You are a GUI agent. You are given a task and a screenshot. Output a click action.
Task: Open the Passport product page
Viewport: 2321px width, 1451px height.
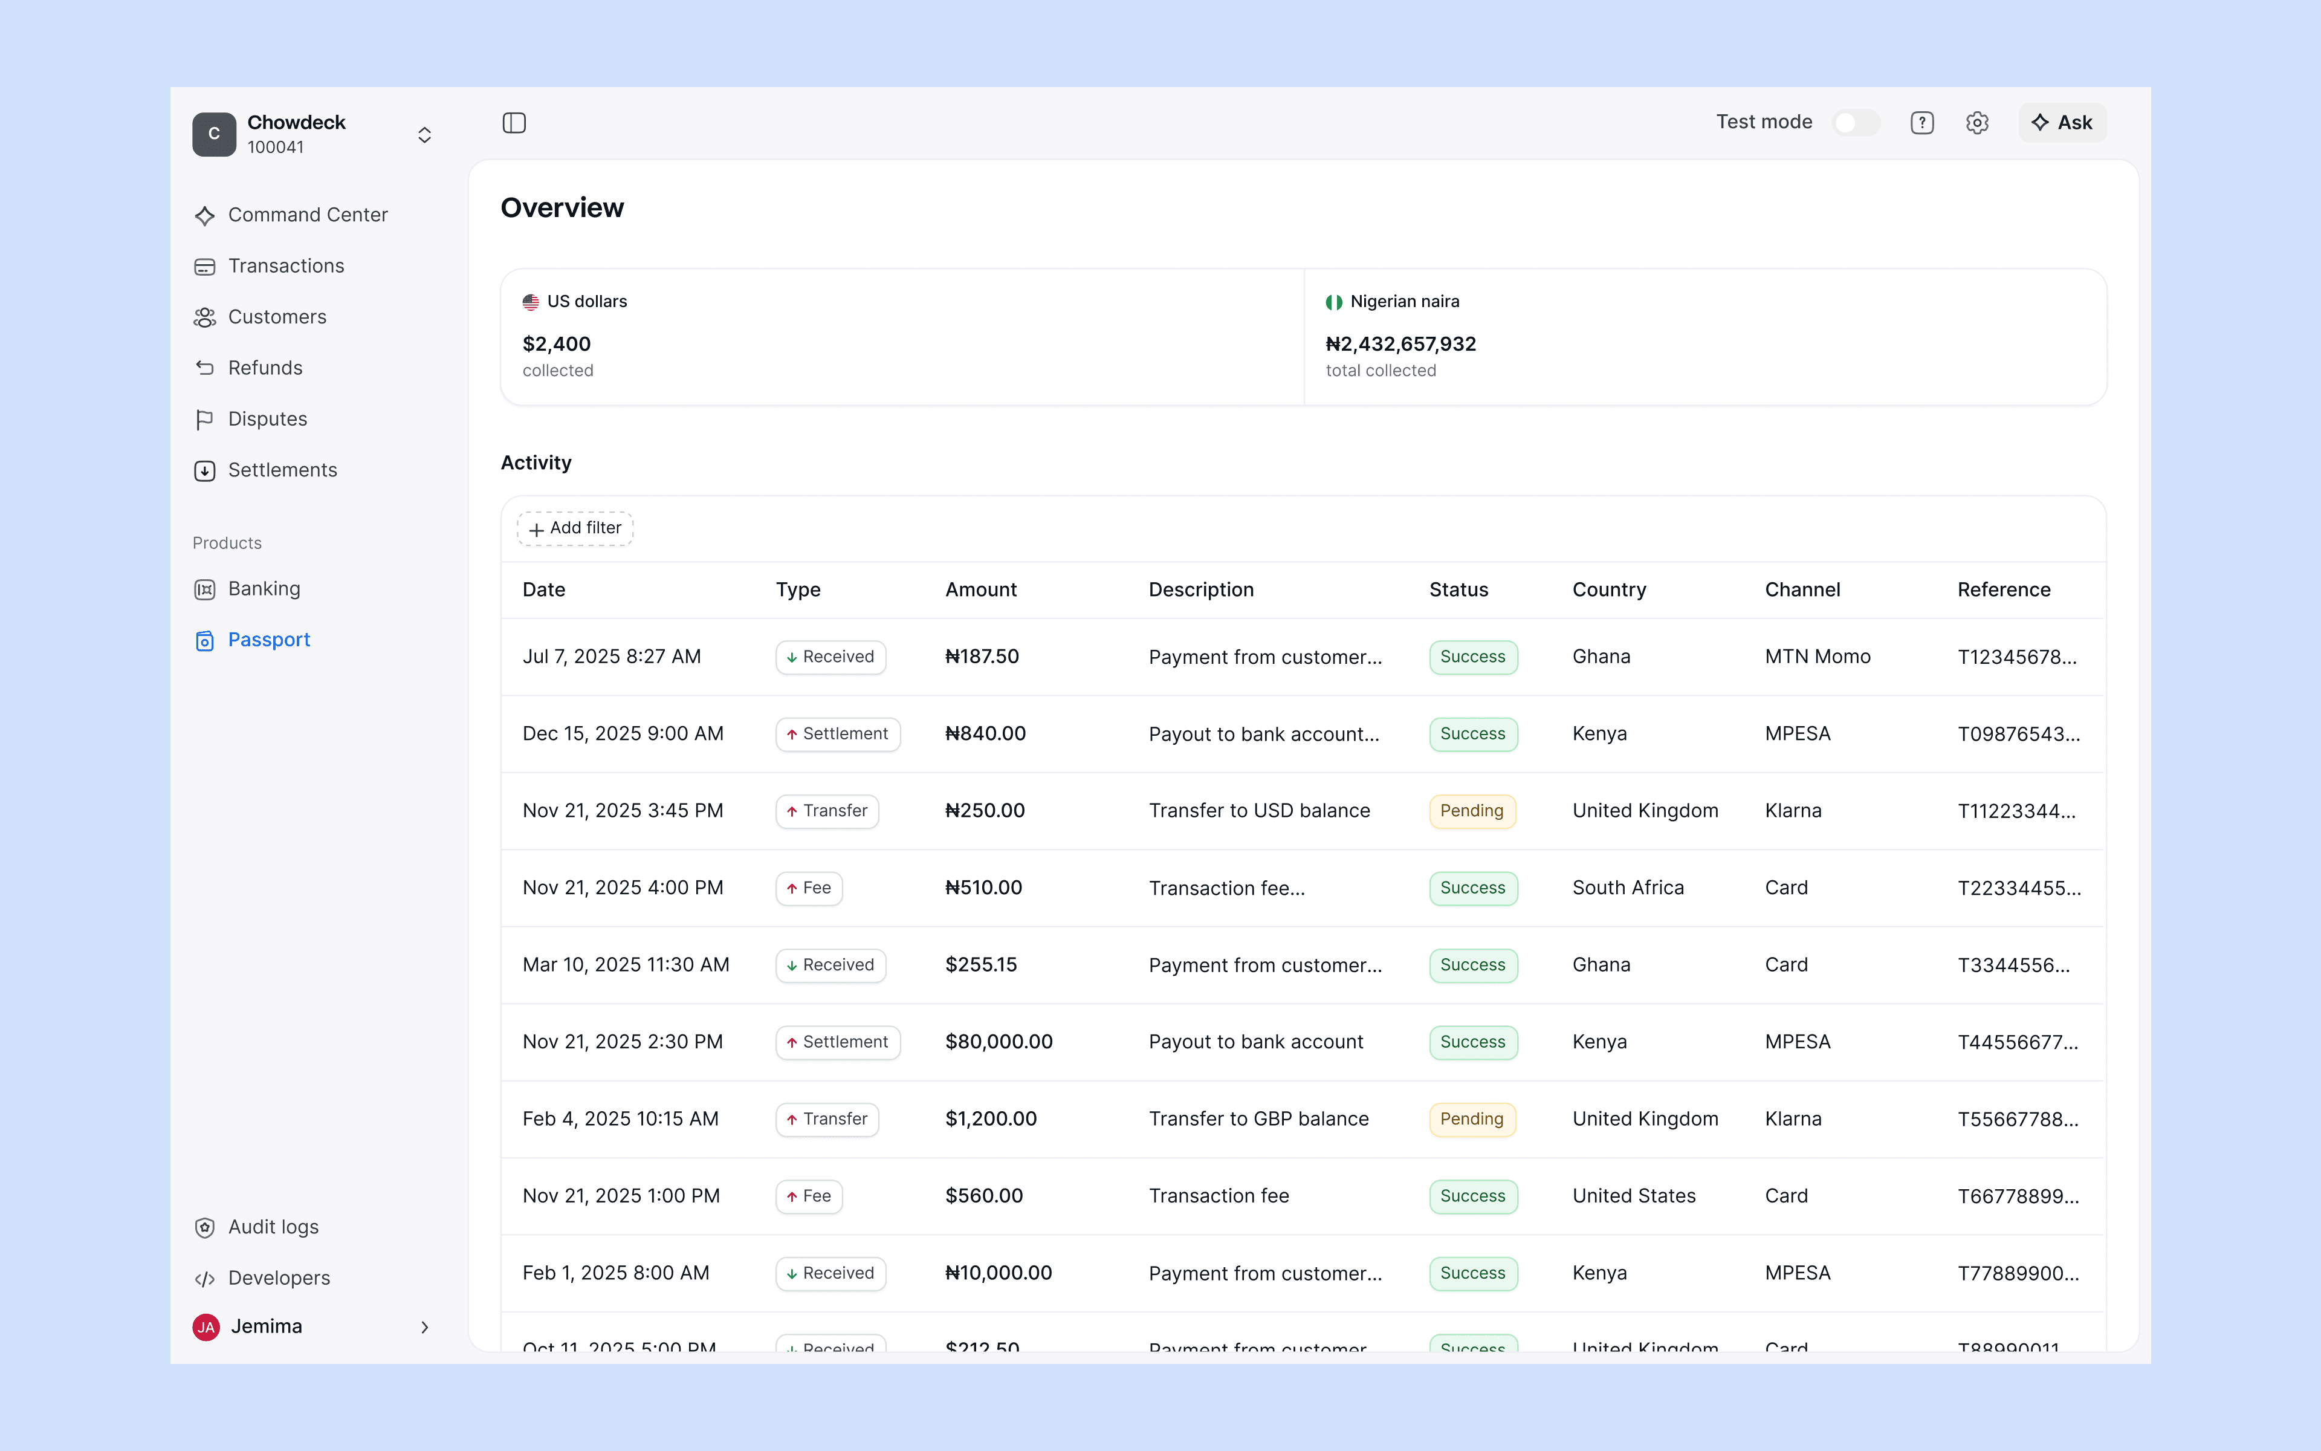pos(268,640)
